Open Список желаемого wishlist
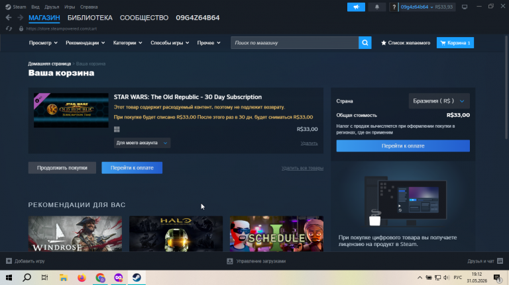 (406, 43)
